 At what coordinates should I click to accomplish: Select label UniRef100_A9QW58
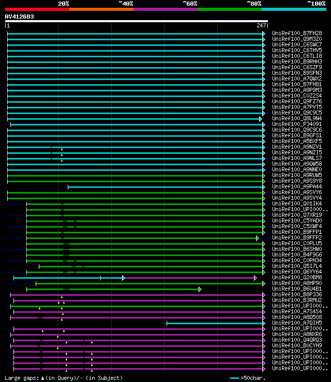pos(297,164)
